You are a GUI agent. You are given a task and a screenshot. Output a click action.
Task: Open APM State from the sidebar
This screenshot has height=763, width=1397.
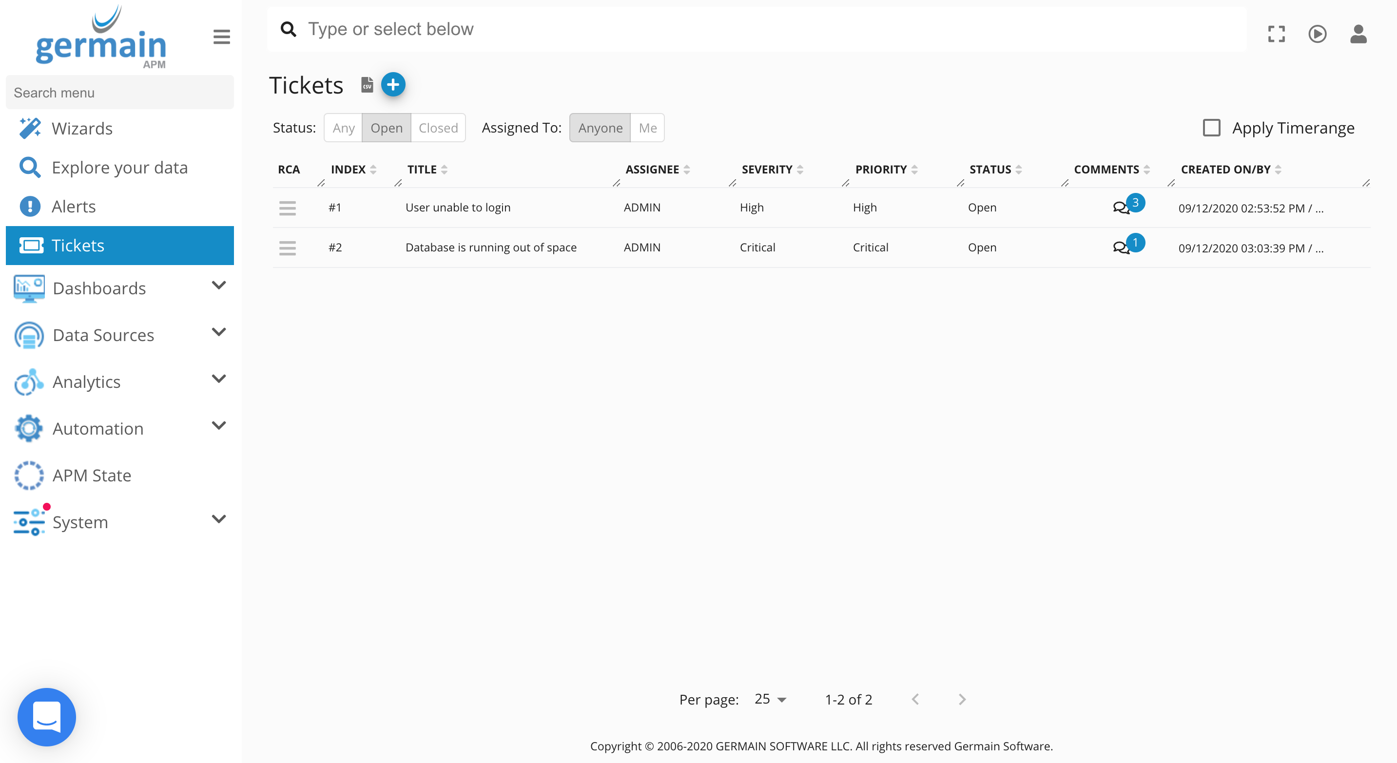coord(92,475)
